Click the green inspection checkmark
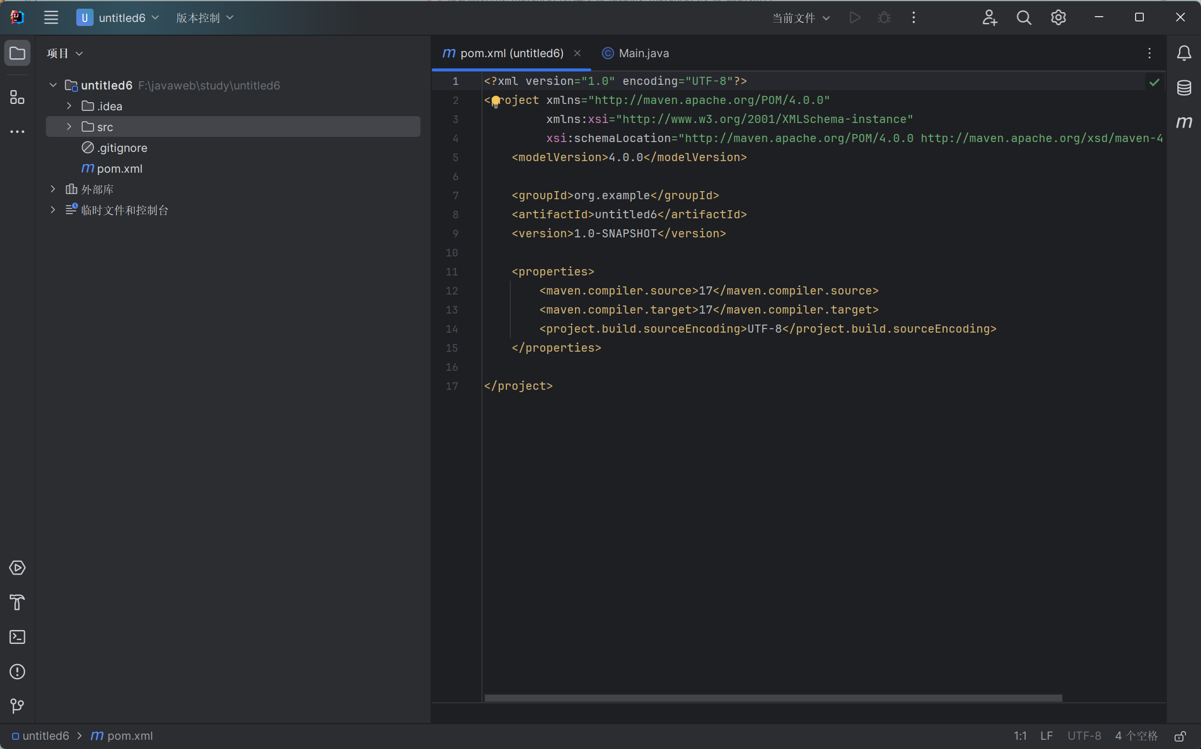This screenshot has width=1201, height=749. point(1154,83)
